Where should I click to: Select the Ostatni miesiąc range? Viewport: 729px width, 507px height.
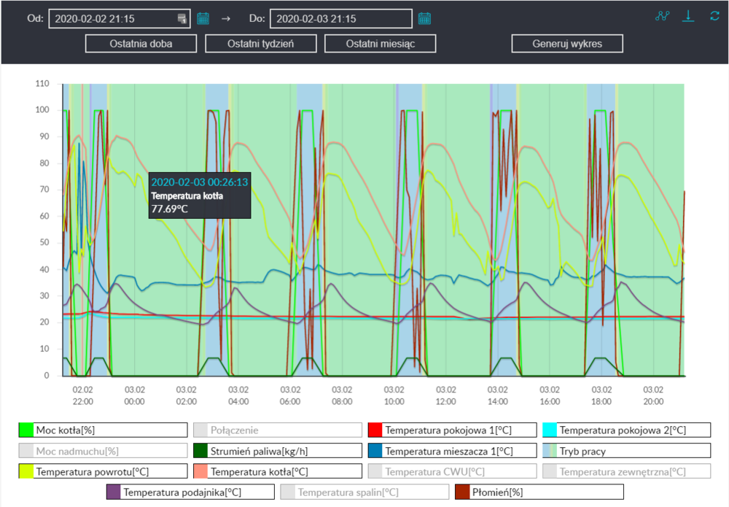tap(380, 44)
